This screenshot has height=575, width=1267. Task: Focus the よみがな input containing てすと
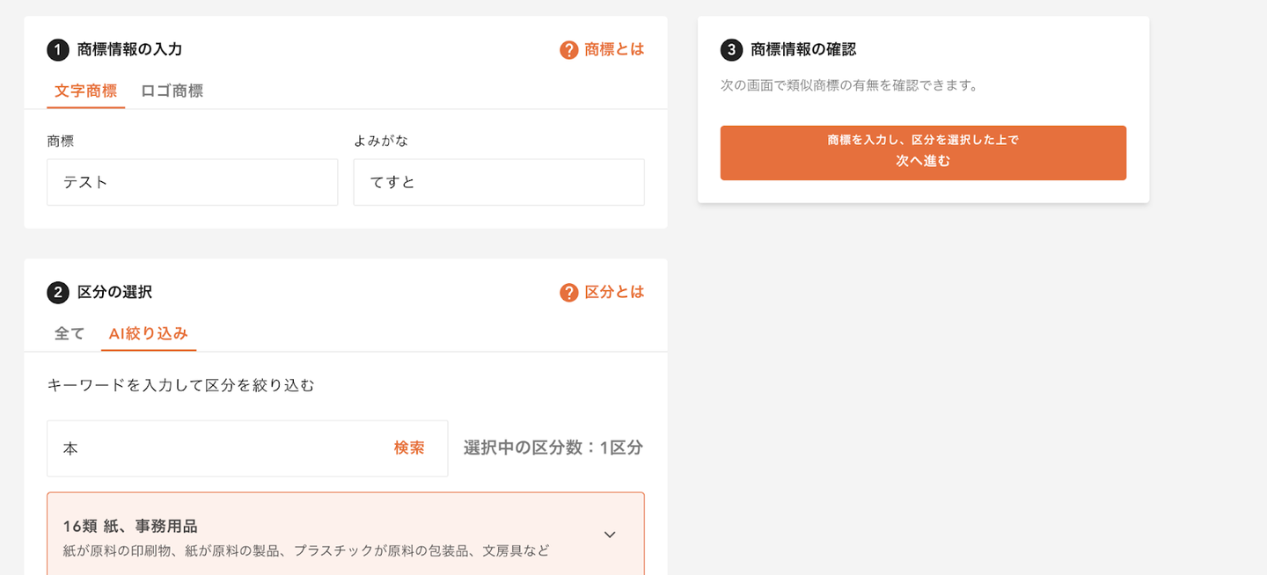coord(498,182)
